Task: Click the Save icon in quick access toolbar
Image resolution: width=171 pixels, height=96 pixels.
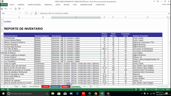Action: [2, 9]
